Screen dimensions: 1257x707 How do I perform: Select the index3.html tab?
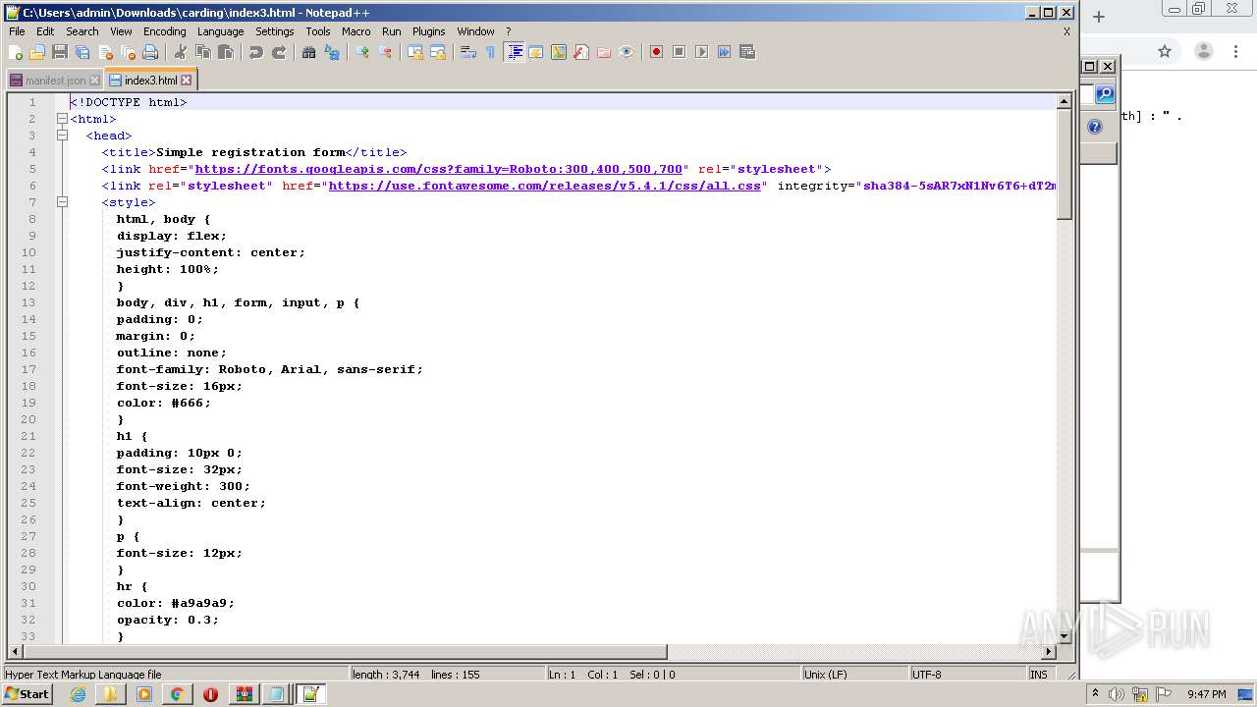pyautogui.click(x=150, y=81)
